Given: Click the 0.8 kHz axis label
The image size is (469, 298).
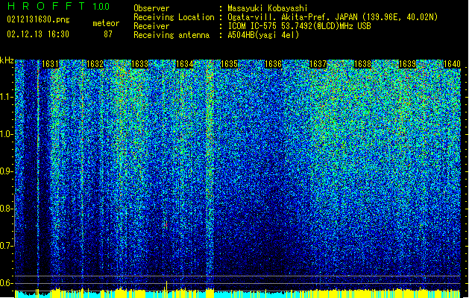Looking at the screenshot, I should click(6, 209).
